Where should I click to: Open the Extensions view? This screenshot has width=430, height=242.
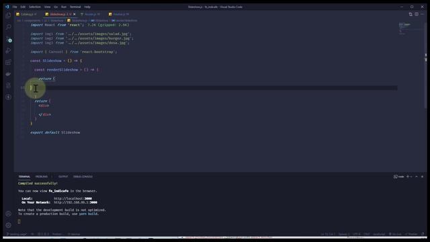(x=8, y=63)
